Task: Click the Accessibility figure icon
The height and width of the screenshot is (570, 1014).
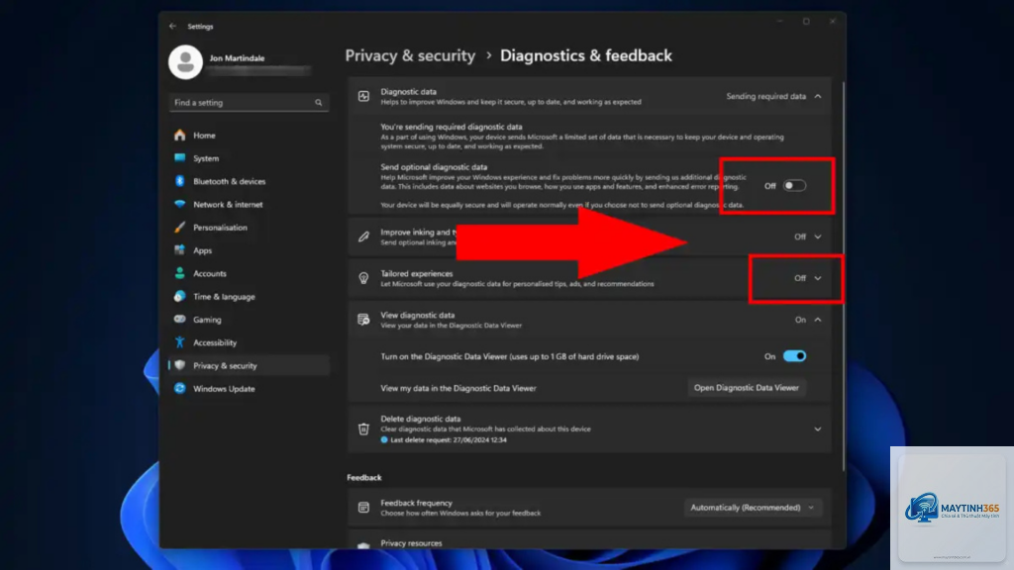Action: pyautogui.click(x=180, y=342)
